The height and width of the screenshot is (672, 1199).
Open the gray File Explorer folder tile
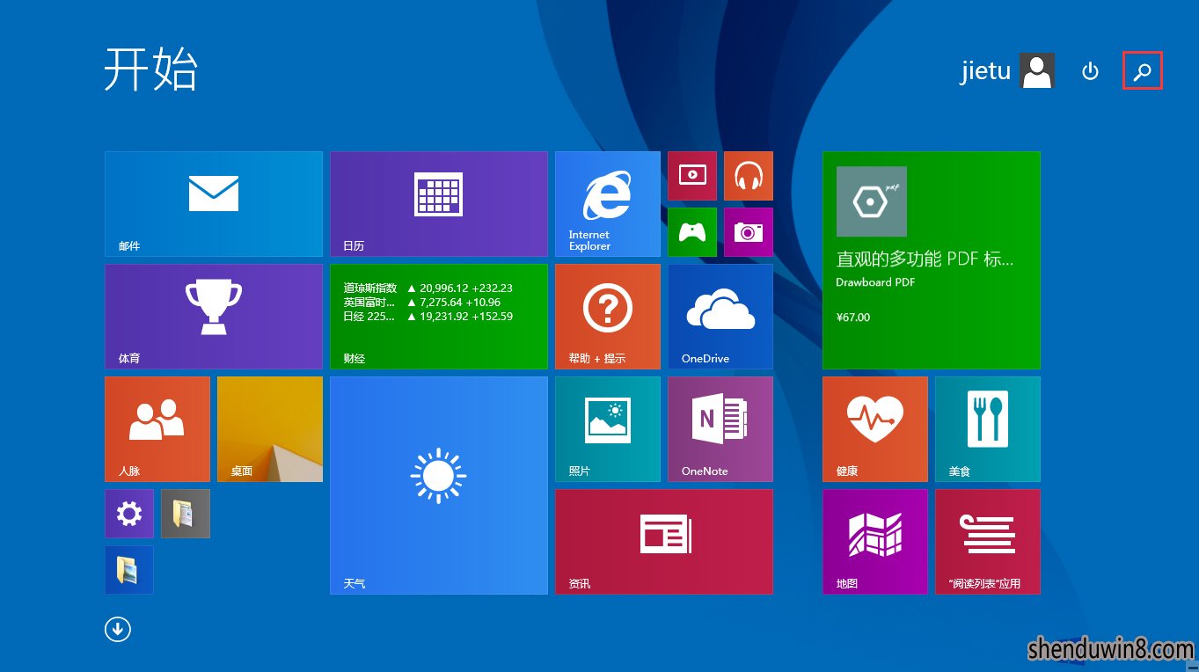coord(186,514)
